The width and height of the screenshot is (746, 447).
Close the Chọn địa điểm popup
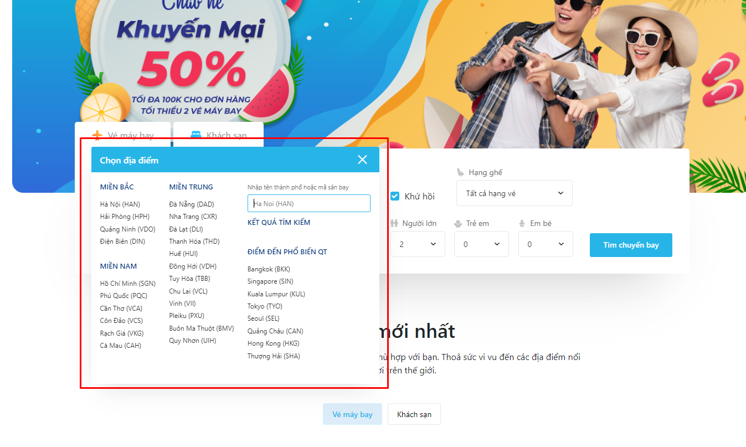362,160
